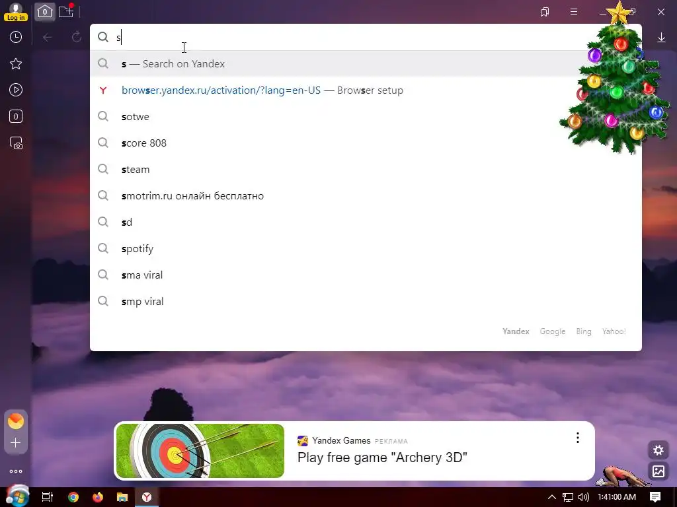Image resolution: width=677 pixels, height=507 pixels.
Task: Open volume speaker tray icon
Action: [583, 497]
